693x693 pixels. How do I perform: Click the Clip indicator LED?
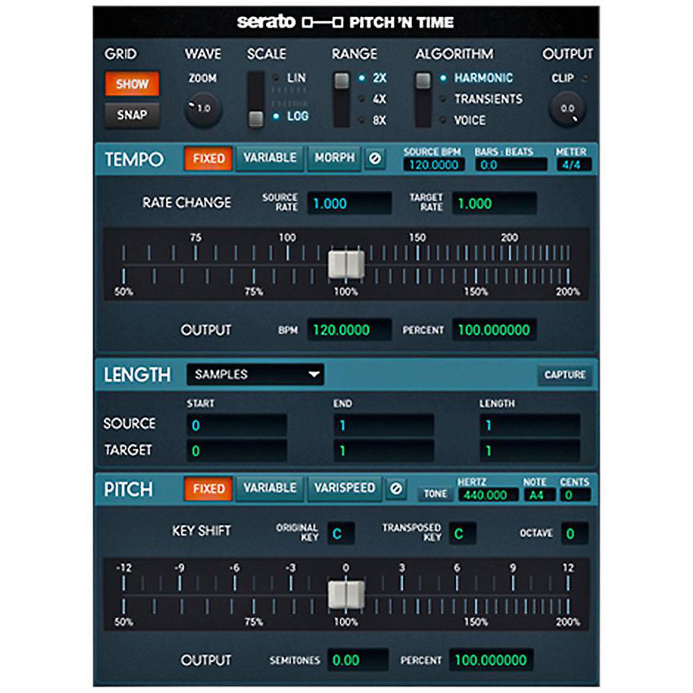(584, 78)
